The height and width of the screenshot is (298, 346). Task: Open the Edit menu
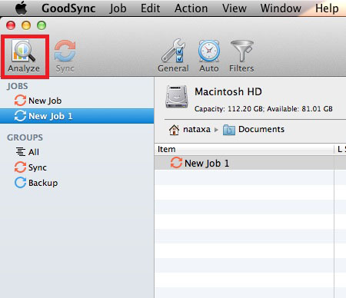(151, 8)
